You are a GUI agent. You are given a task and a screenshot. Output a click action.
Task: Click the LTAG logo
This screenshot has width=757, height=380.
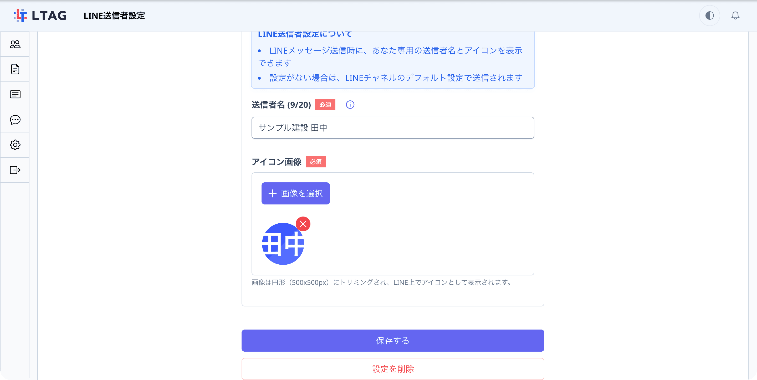pos(40,15)
